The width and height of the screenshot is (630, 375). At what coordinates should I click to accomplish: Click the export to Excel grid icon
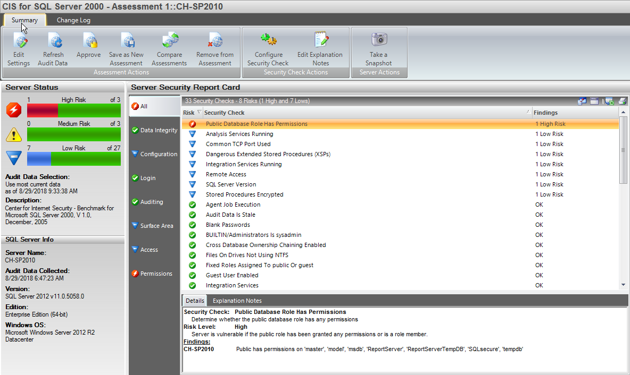609,101
